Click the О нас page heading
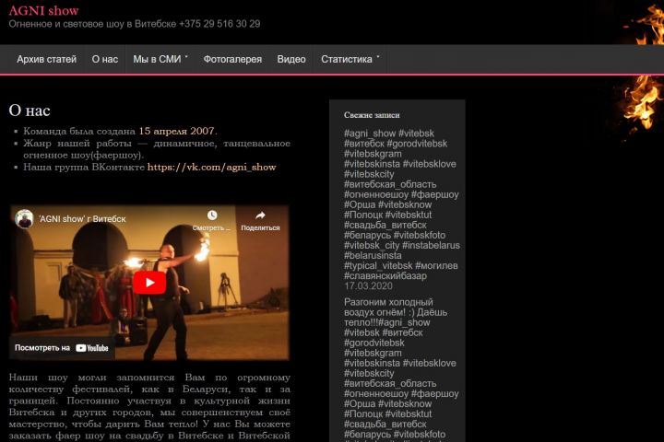 [x=30, y=110]
